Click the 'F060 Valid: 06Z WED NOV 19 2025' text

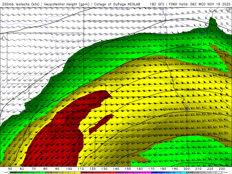[x=200, y=4]
